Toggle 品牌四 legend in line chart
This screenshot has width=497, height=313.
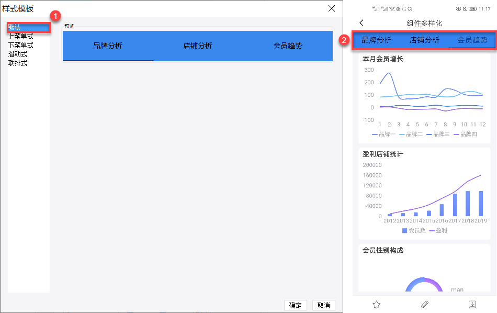(465, 134)
